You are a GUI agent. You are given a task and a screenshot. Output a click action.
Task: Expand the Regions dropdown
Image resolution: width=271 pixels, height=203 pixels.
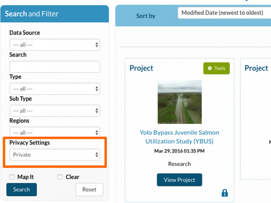(x=55, y=132)
